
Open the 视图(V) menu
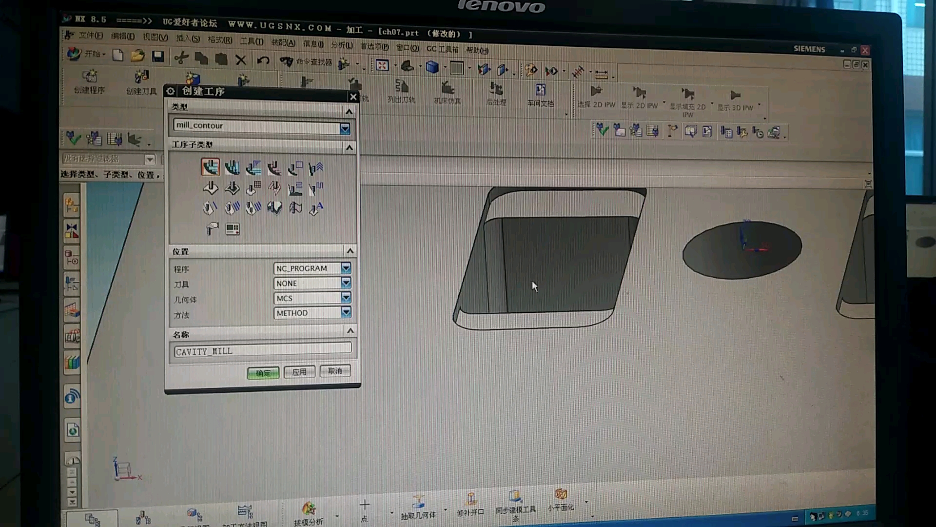click(x=155, y=37)
